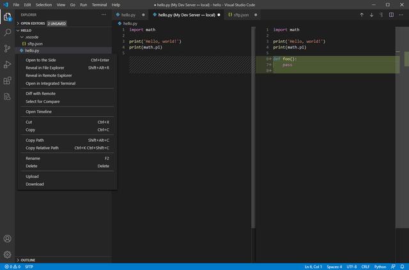Open editor More Actions ellipsis
This screenshot has height=270, width=409.
[401, 15]
